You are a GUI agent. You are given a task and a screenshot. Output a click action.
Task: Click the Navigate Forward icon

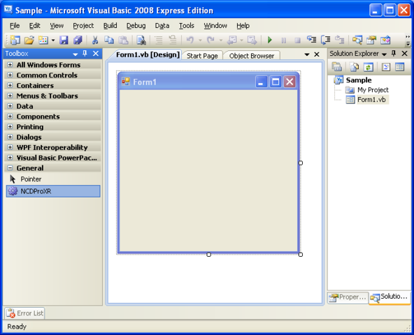(252, 40)
